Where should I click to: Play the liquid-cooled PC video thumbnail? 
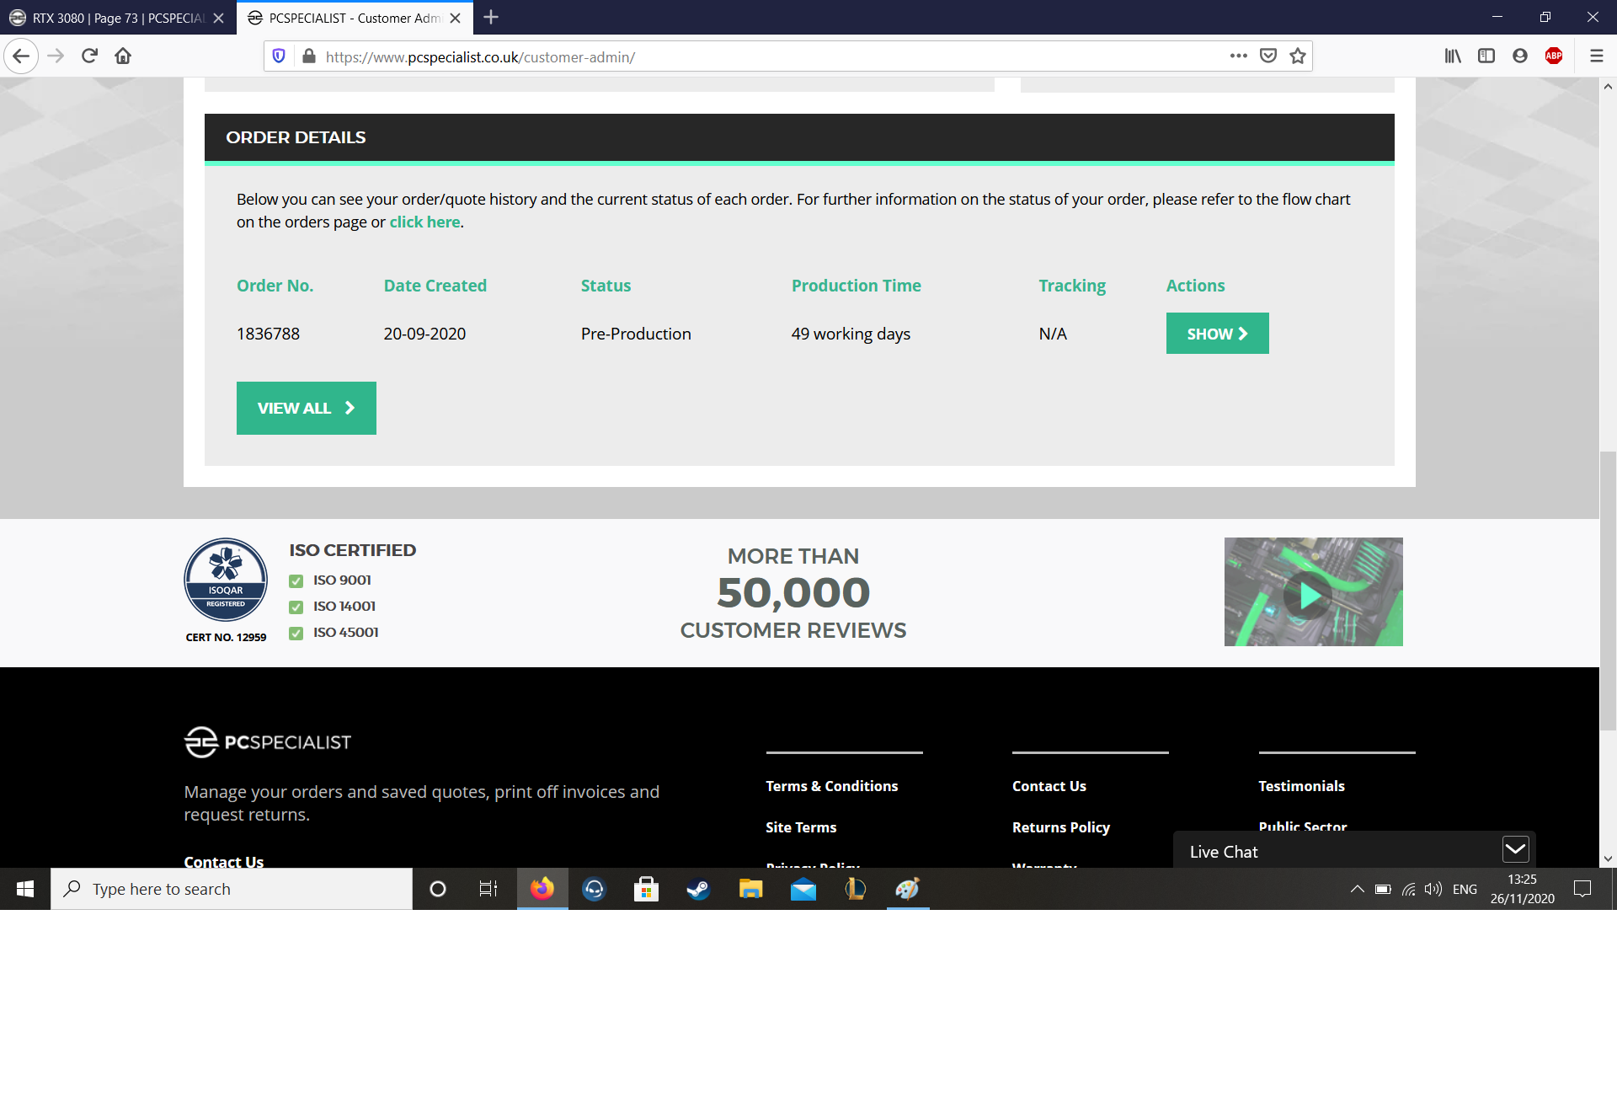(1313, 592)
